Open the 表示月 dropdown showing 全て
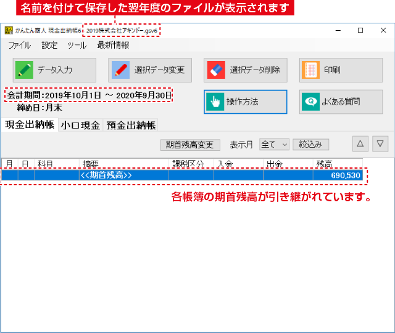The image size is (395, 333). [274, 145]
